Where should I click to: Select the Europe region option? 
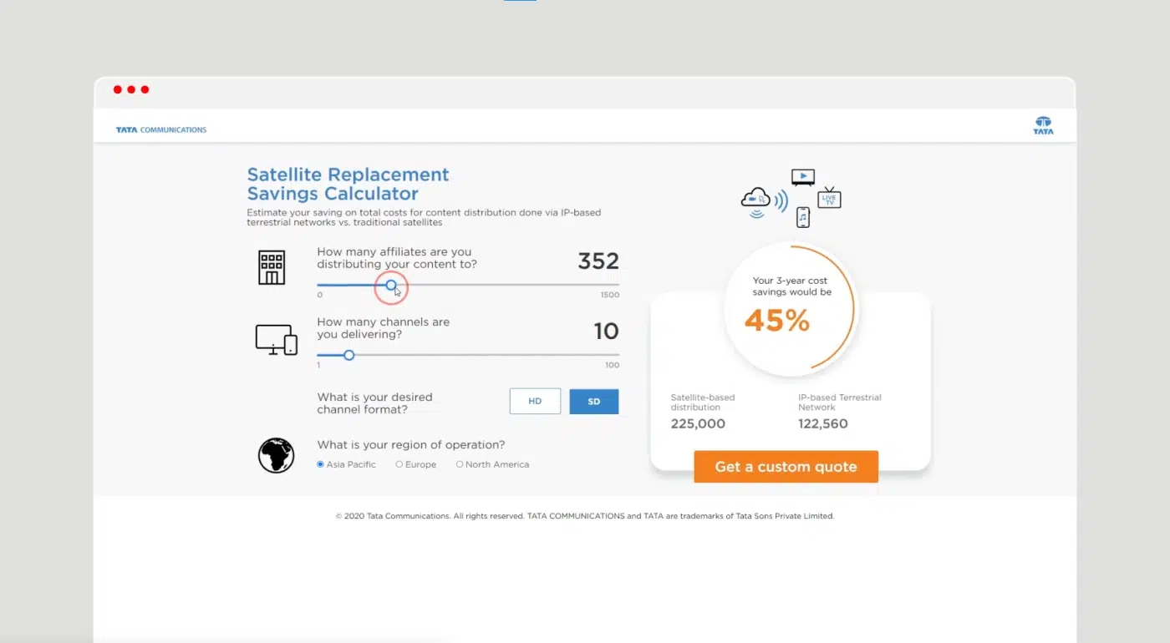416,464
